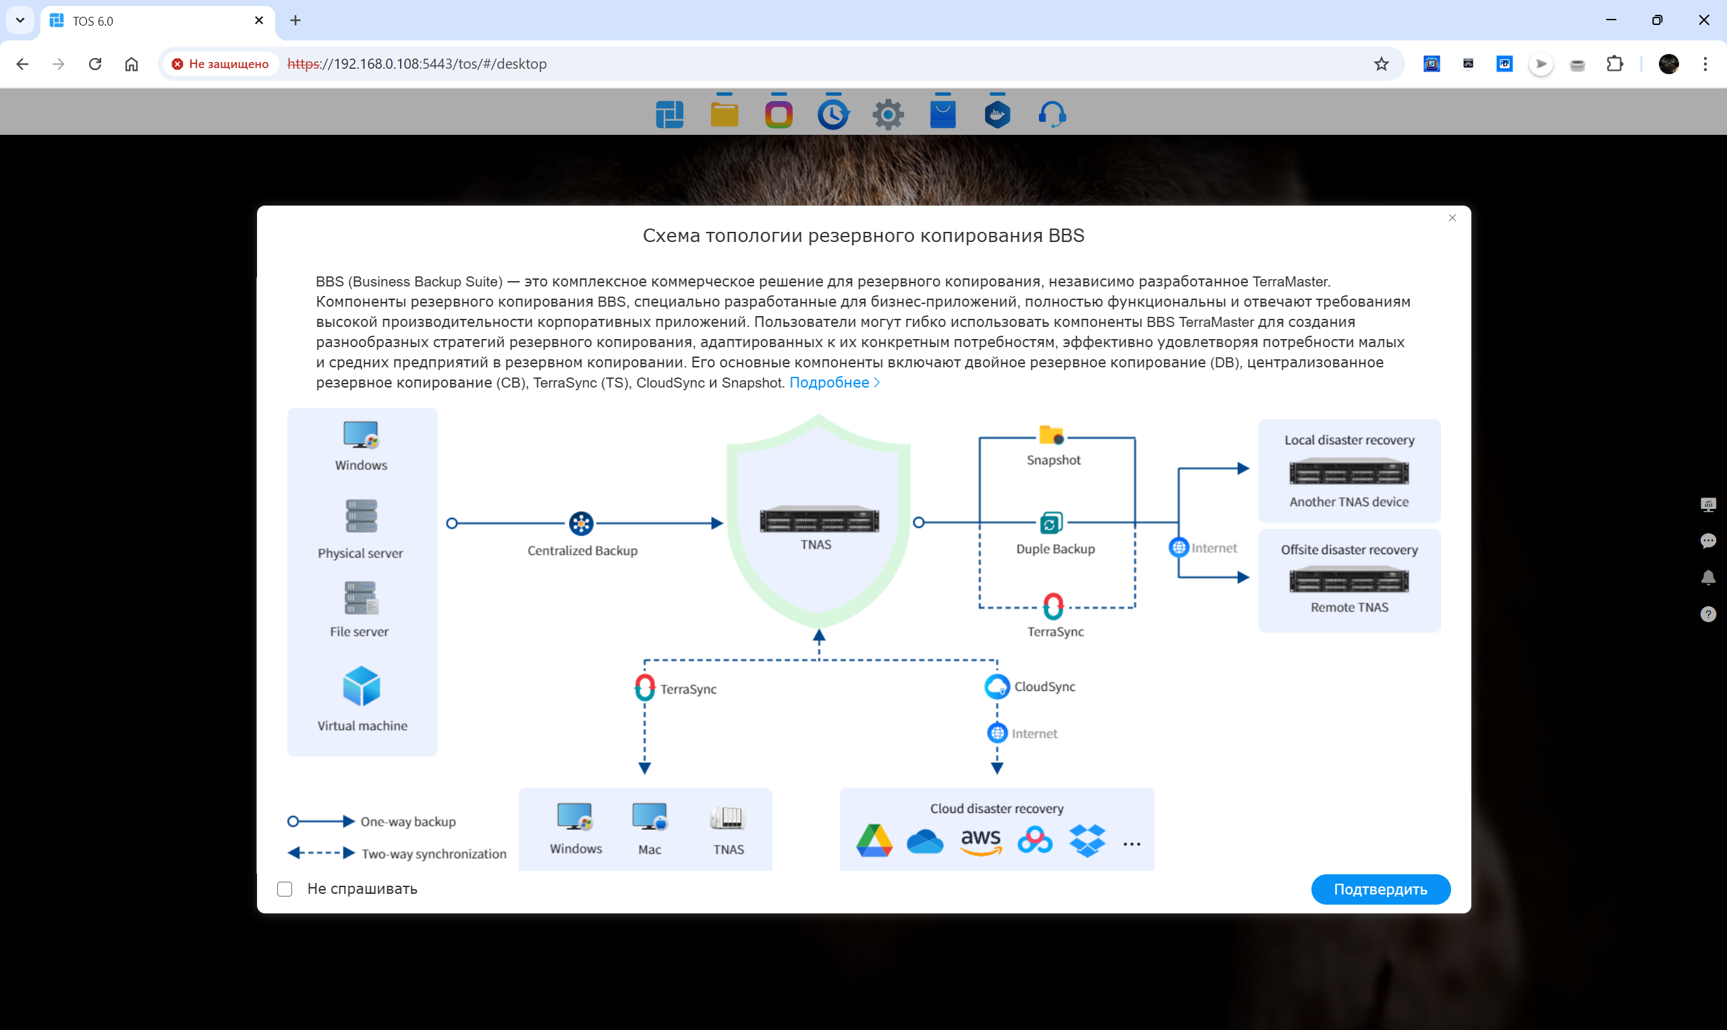Screen dimensions: 1727x1030
Task: Open resource monitor widget on right edge
Action: click(x=1708, y=505)
